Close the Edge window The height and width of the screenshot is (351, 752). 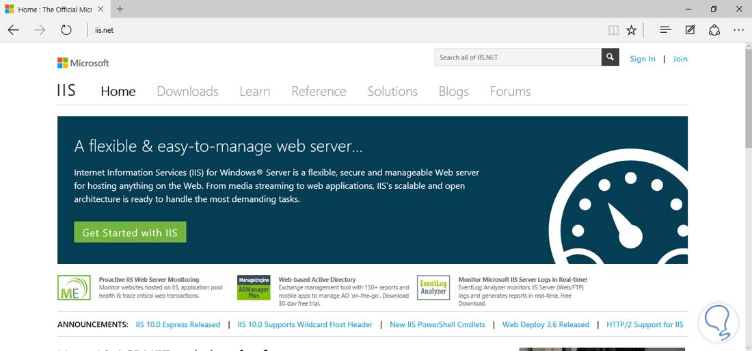[738, 9]
